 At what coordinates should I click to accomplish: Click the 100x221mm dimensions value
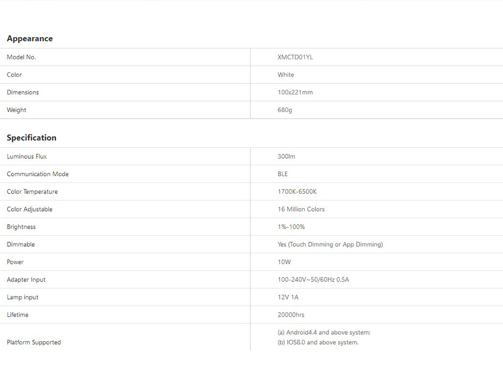pyautogui.click(x=295, y=92)
